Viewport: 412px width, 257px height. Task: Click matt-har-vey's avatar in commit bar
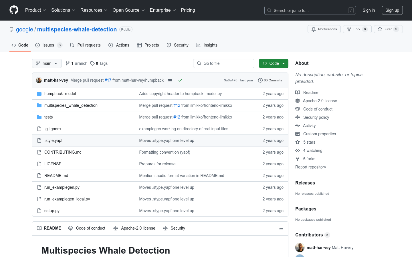(x=39, y=80)
